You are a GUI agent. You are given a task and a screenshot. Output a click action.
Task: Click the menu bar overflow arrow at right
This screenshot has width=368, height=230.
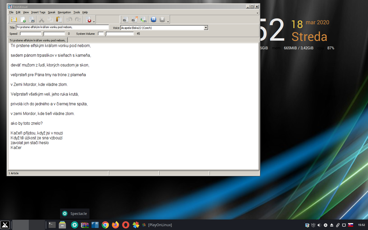tap(257, 13)
